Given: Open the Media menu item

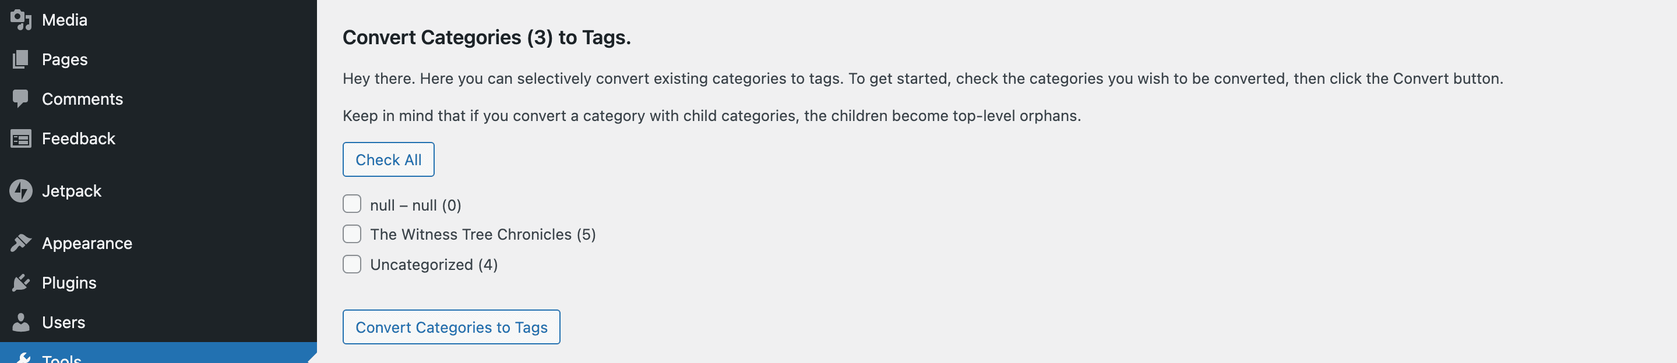Looking at the screenshot, I should point(65,20).
